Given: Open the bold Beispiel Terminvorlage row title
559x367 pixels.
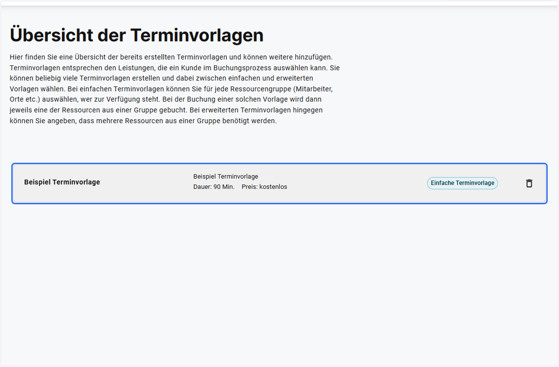Looking at the screenshot, I should (62, 182).
